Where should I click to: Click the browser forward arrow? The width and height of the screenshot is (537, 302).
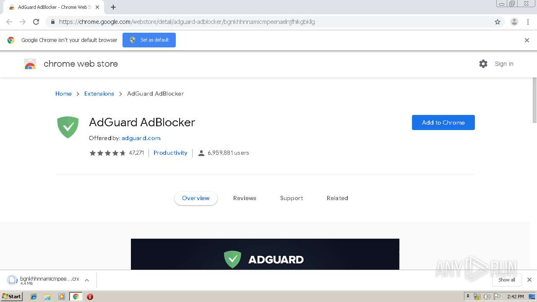[23, 22]
